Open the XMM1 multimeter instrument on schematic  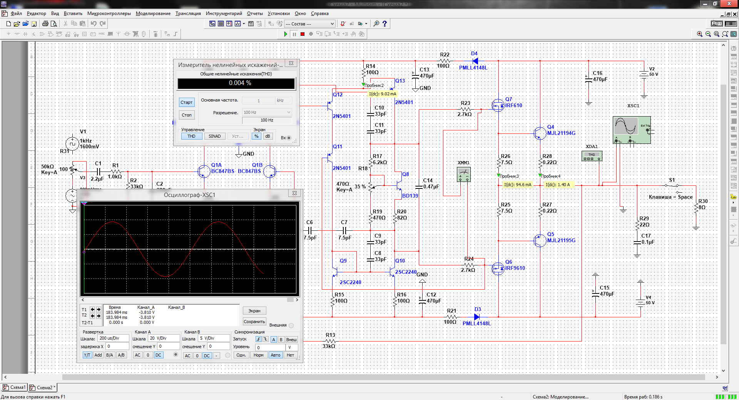463,175
